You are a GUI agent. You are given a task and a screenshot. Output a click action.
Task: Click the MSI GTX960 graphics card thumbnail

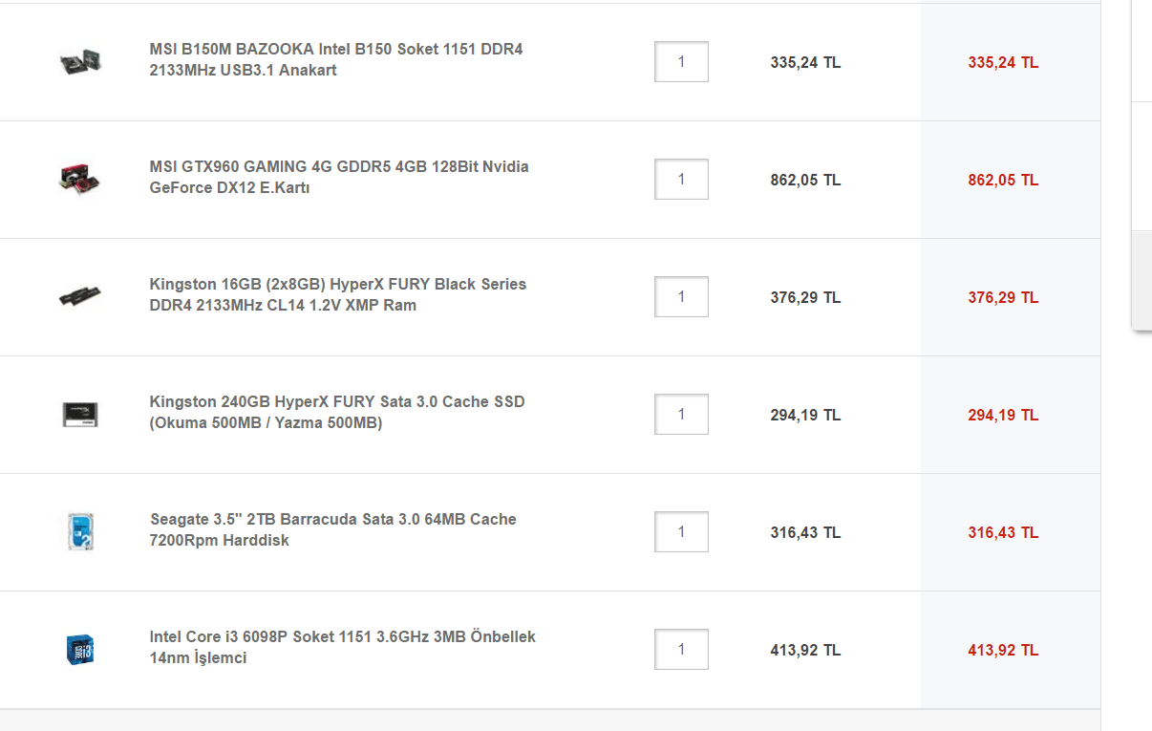pos(80,179)
